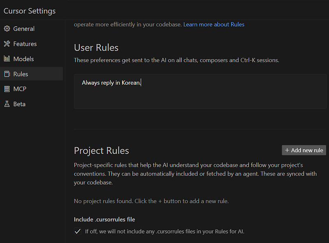Viewport: 329px width, 243px height.
Task: Click the Project Rules heading
Action: 102,151
